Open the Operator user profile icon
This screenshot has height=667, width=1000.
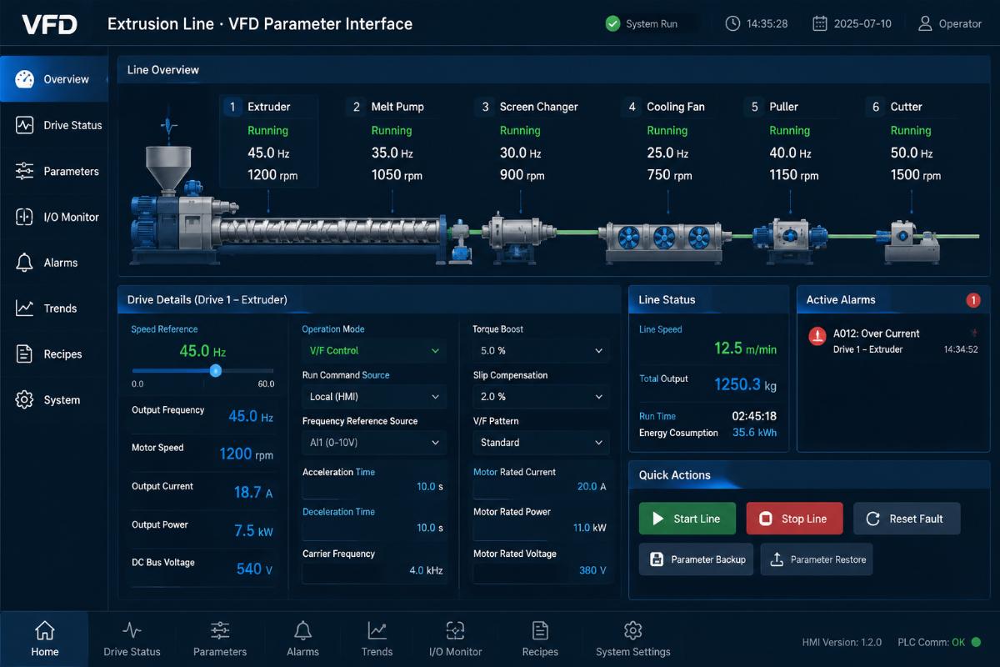[x=925, y=23]
